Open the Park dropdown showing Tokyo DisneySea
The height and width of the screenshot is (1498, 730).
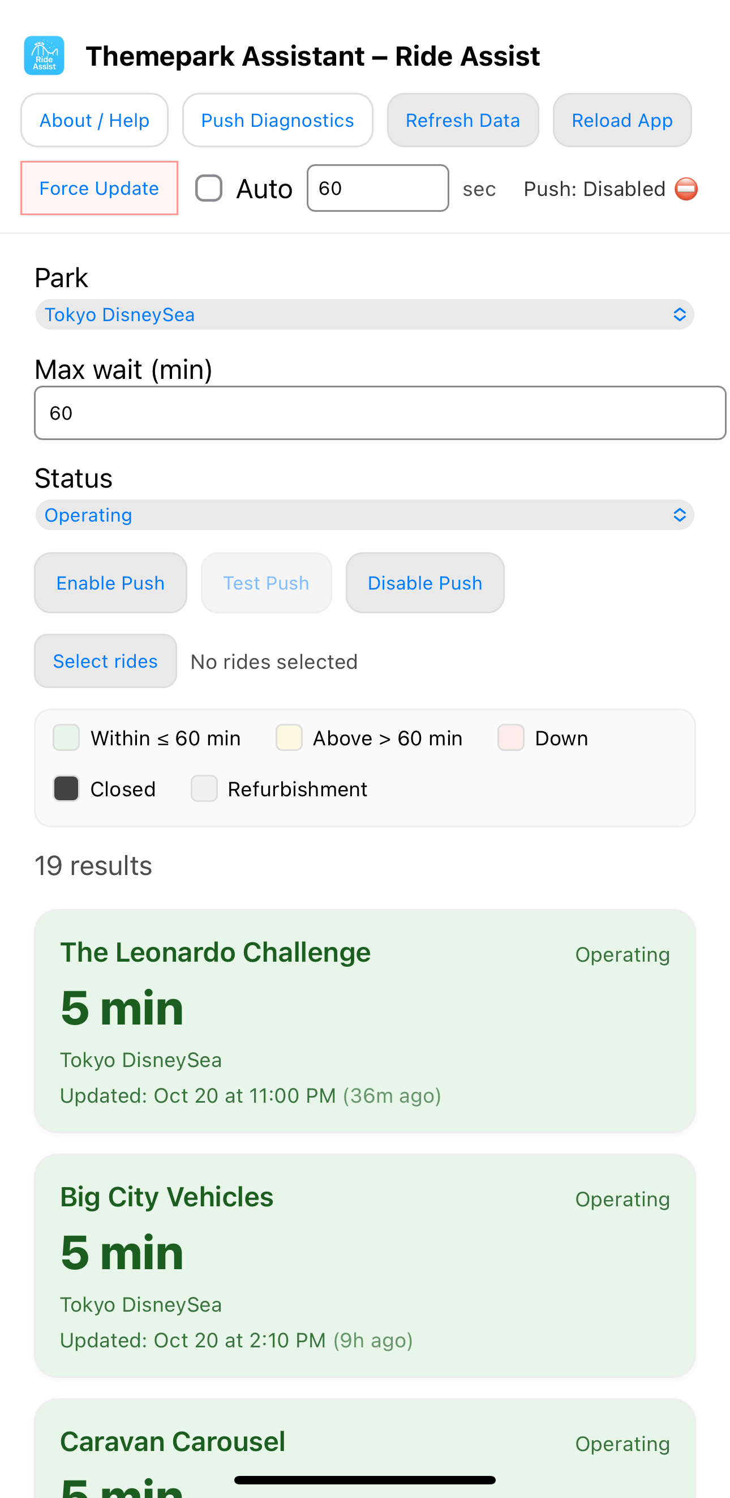pyautogui.click(x=364, y=314)
